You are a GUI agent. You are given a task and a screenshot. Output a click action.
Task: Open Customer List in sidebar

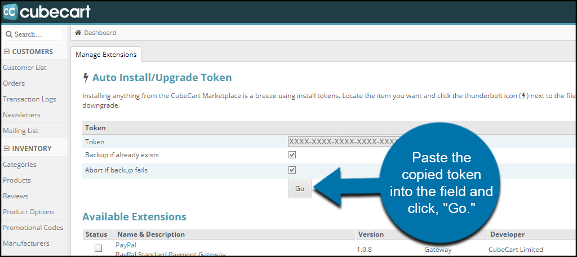(x=25, y=68)
